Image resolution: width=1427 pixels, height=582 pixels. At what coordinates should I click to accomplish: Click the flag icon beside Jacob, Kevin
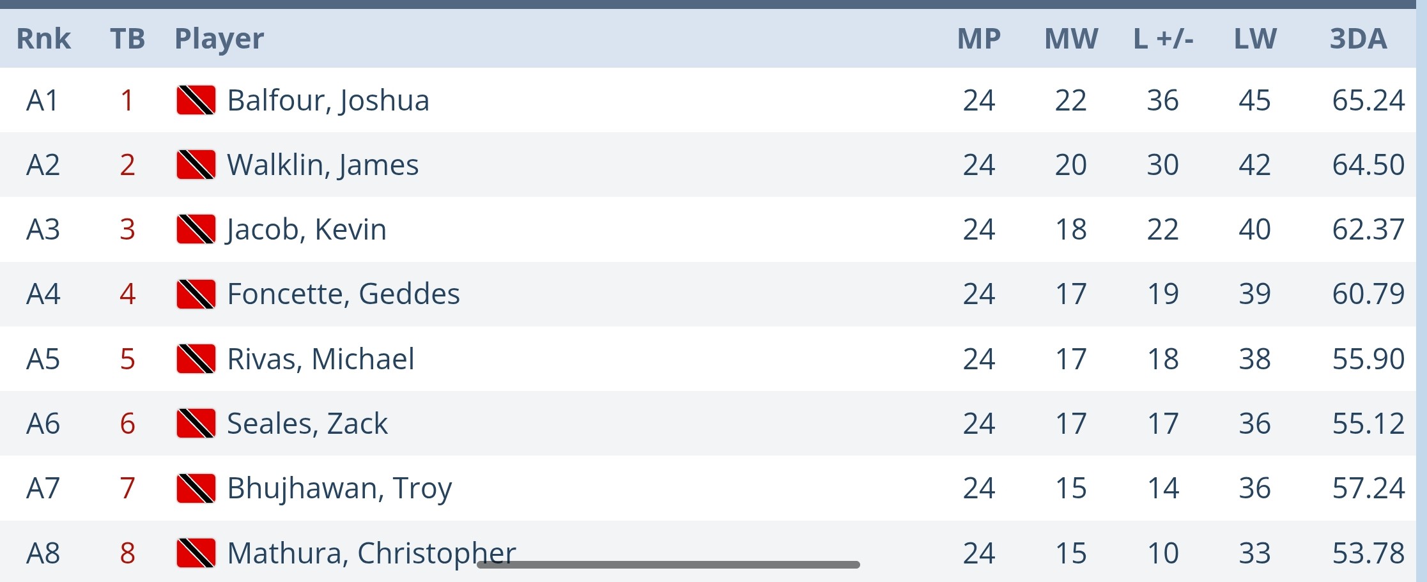click(196, 229)
